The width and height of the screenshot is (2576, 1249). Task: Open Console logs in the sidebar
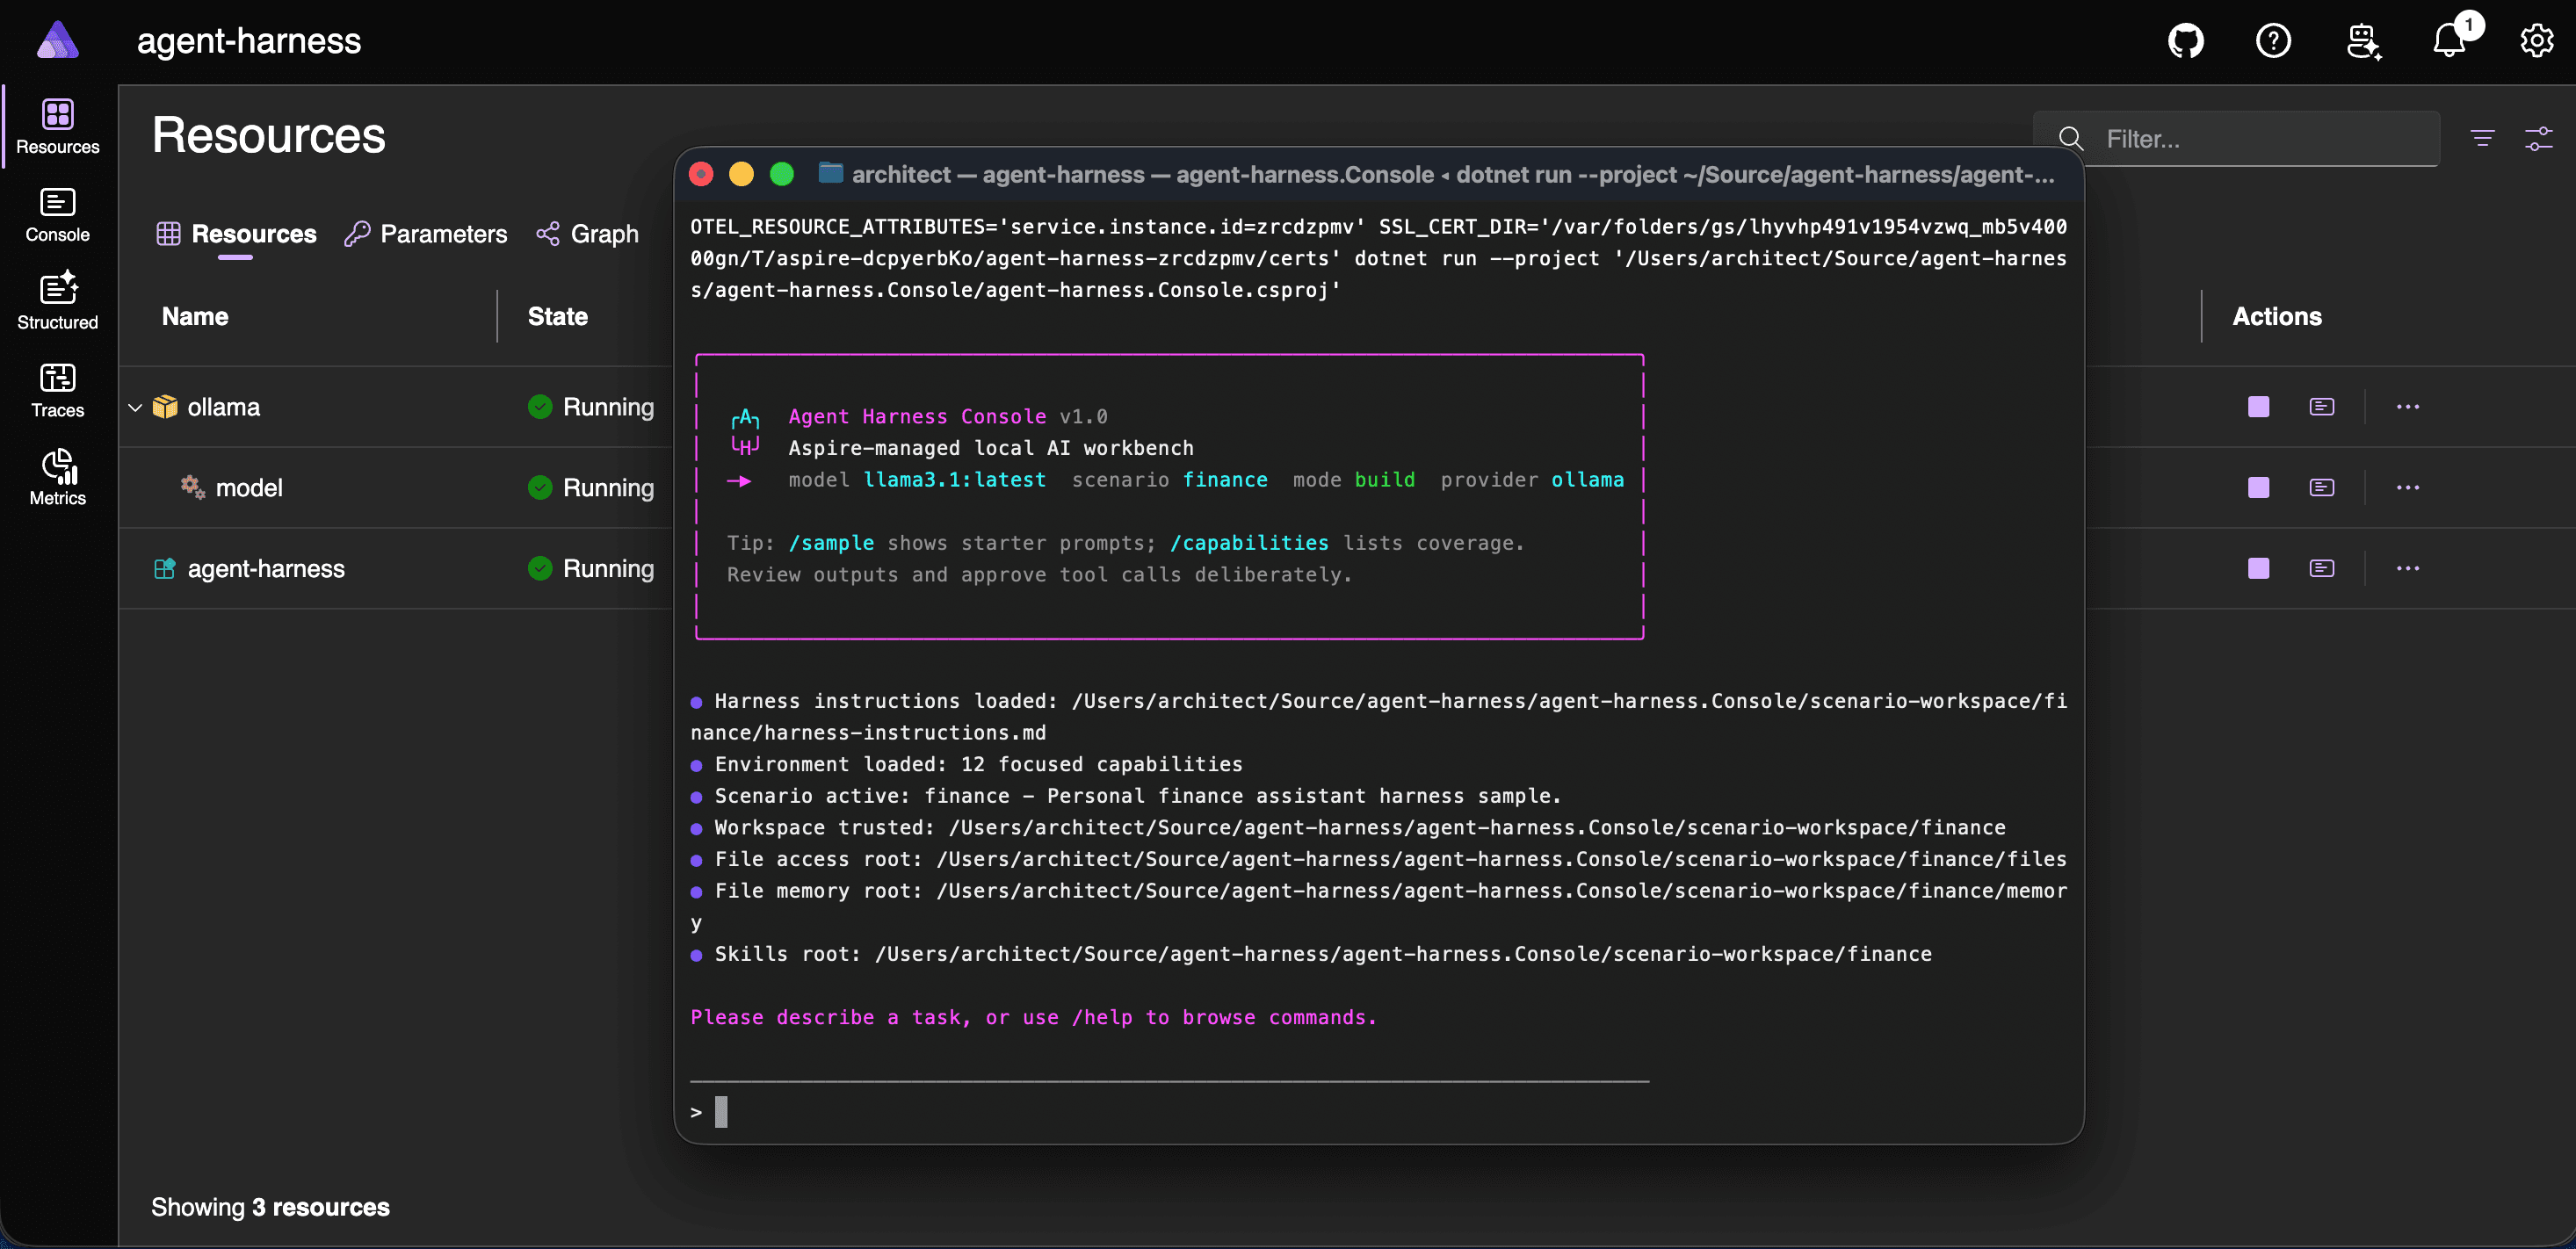pyautogui.click(x=57, y=215)
